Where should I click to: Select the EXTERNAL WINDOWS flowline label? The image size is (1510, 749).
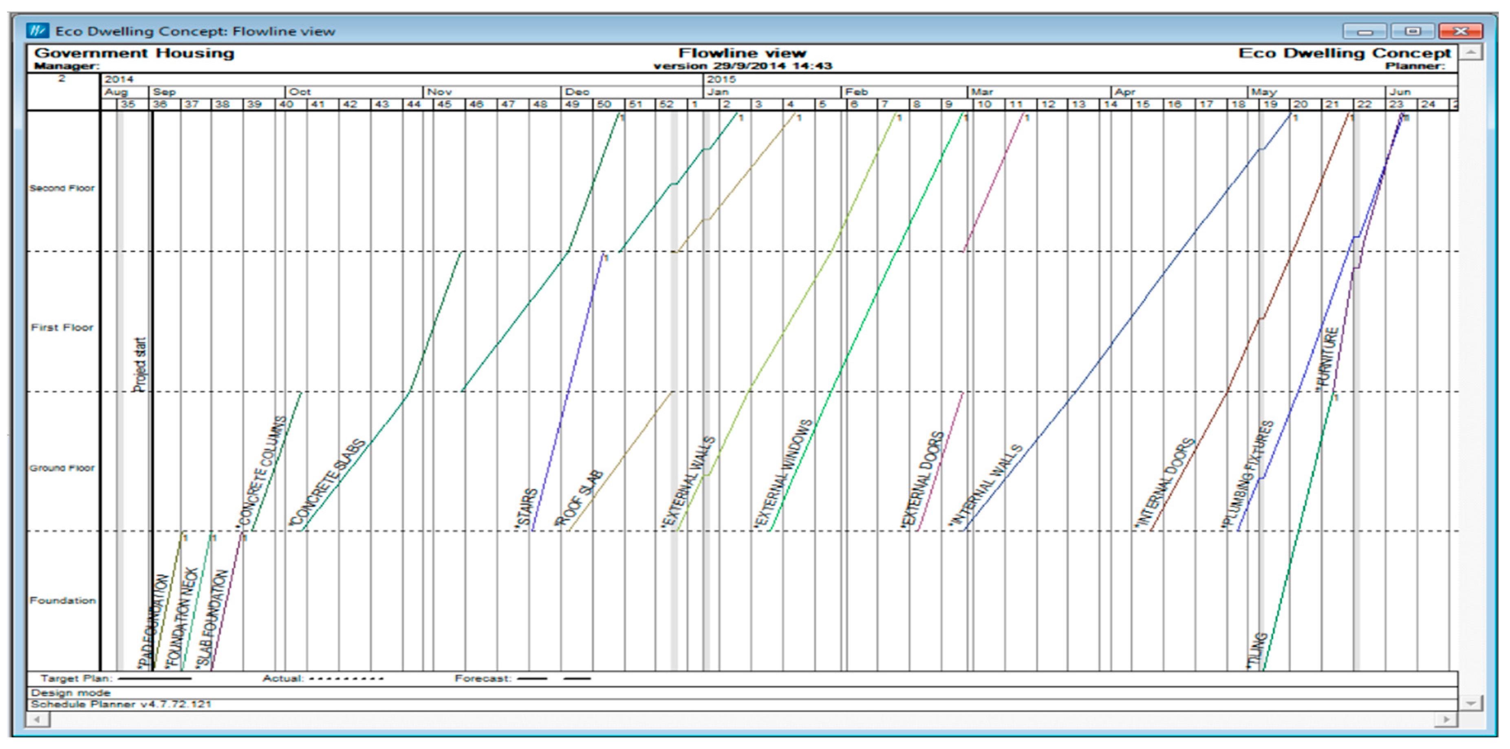coord(784,474)
